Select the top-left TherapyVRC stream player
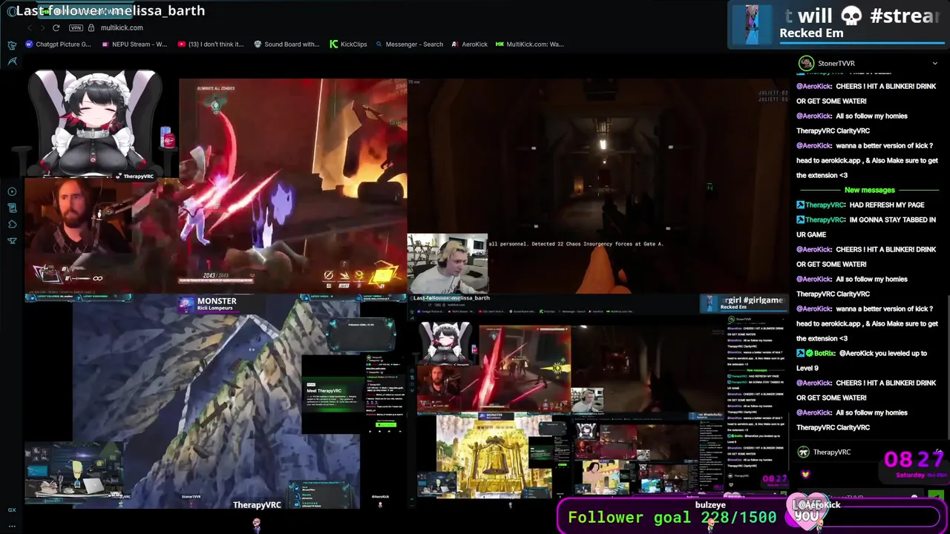The height and width of the screenshot is (534, 950). coord(216,182)
